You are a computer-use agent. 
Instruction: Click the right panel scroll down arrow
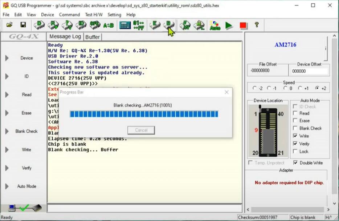tap(334, 204)
